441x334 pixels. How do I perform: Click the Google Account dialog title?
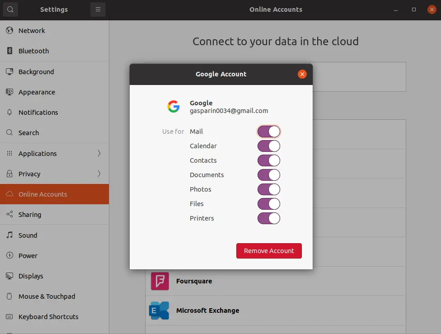(221, 74)
